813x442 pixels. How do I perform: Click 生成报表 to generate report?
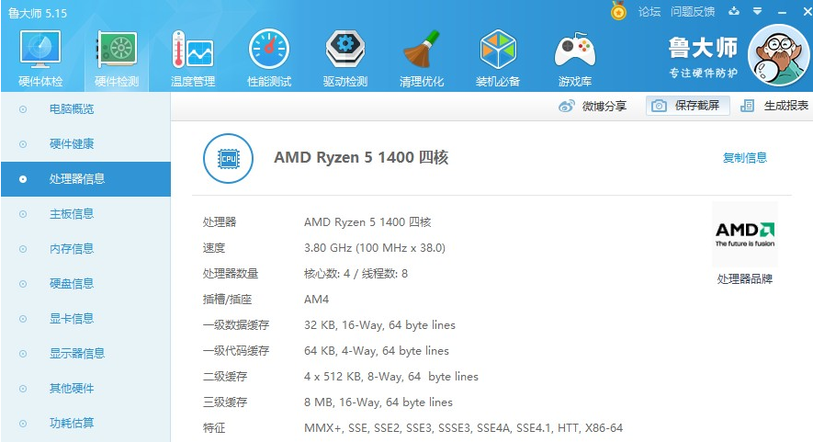[774, 106]
